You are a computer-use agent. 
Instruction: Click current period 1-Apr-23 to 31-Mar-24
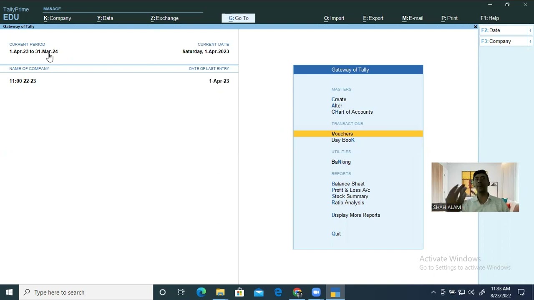[33, 52]
